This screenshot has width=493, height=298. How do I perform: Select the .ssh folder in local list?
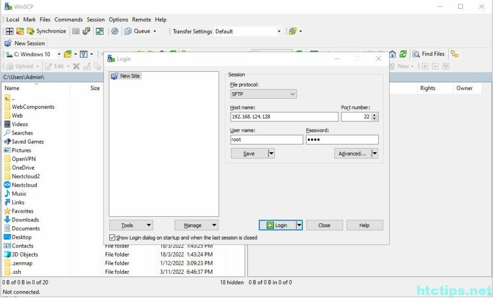[13, 272]
